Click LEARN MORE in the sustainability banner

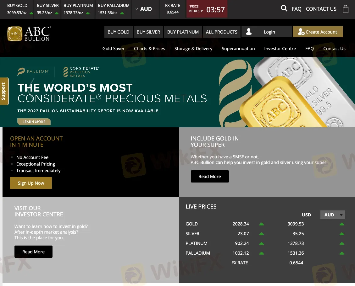pyautogui.click(x=34, y=121)
